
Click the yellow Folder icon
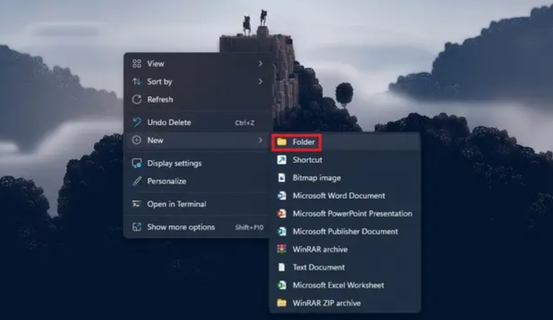tap(281, 142)
